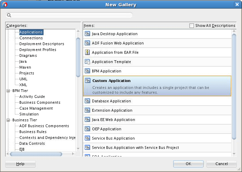Choose Java EE Web Application item
Screen dimensions: 242x172
157,120
